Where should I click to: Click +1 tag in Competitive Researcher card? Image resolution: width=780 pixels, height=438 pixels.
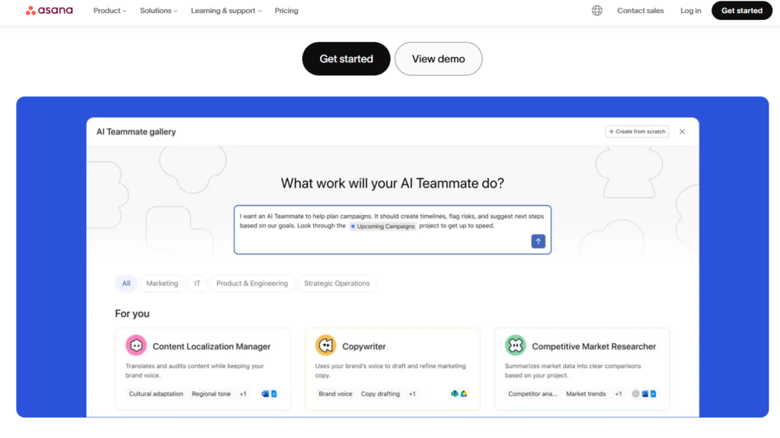(619, 394)
